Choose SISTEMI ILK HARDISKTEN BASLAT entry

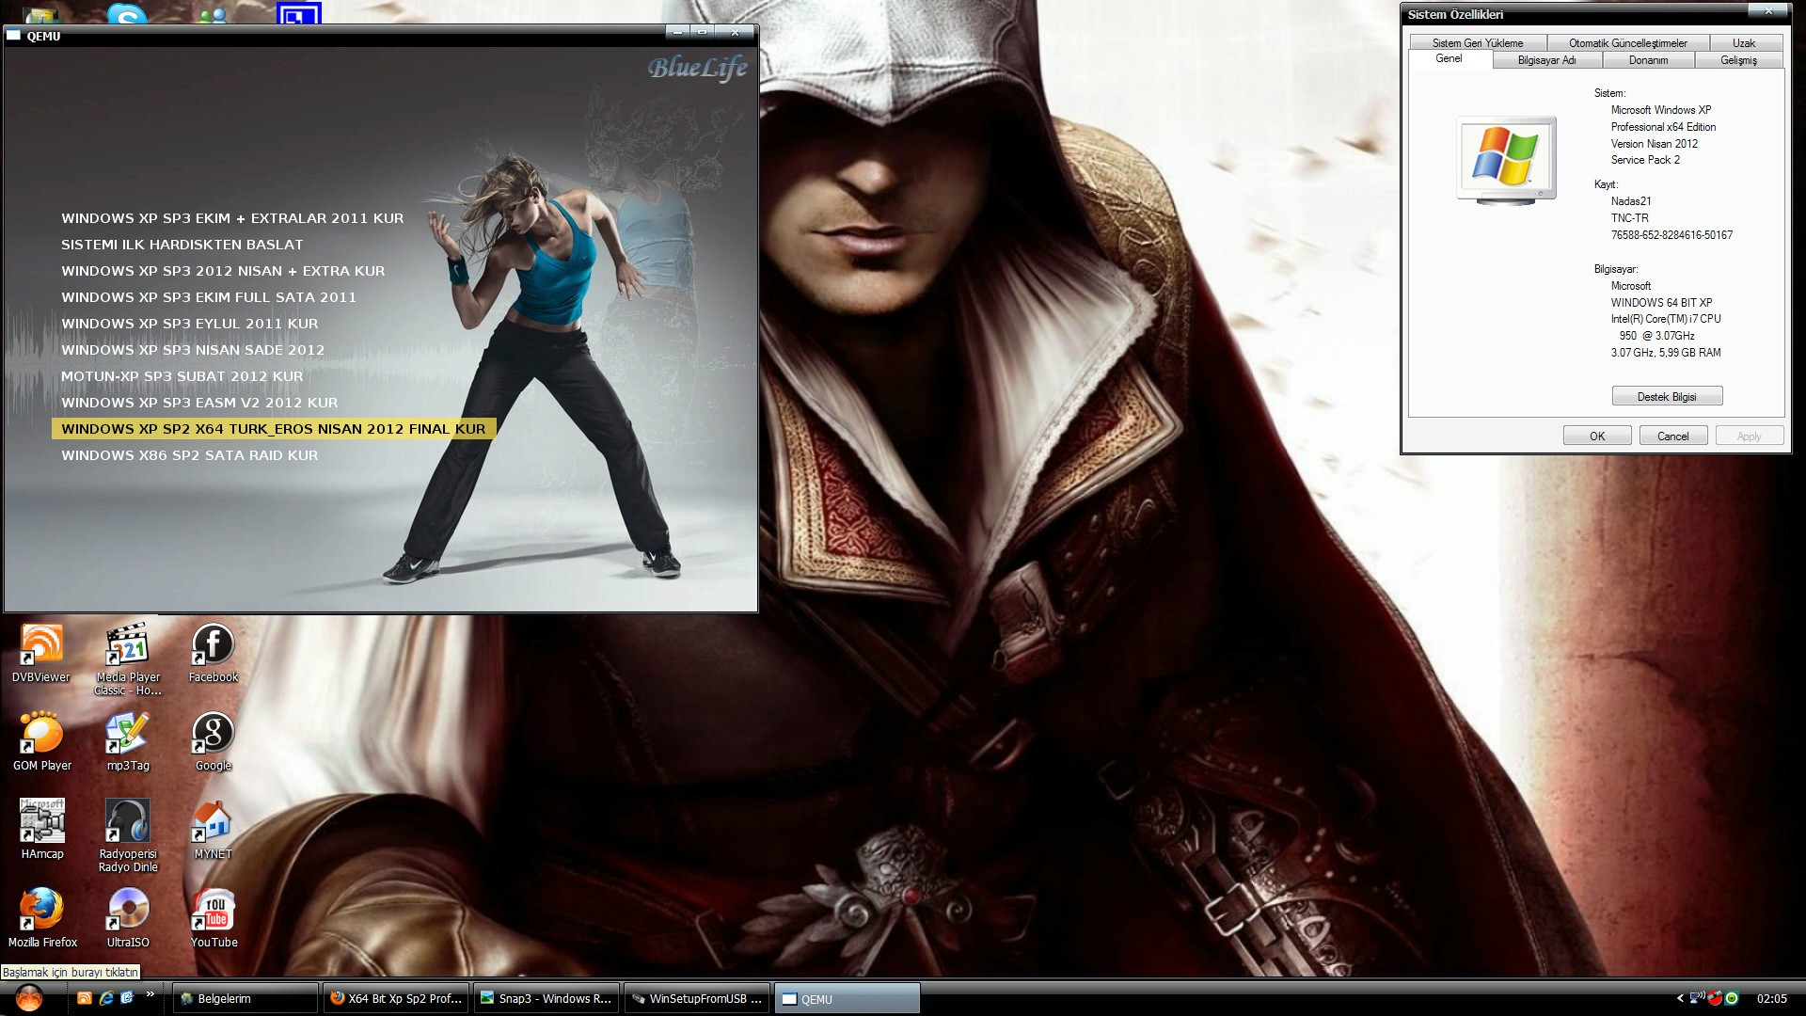coord(182,245)
